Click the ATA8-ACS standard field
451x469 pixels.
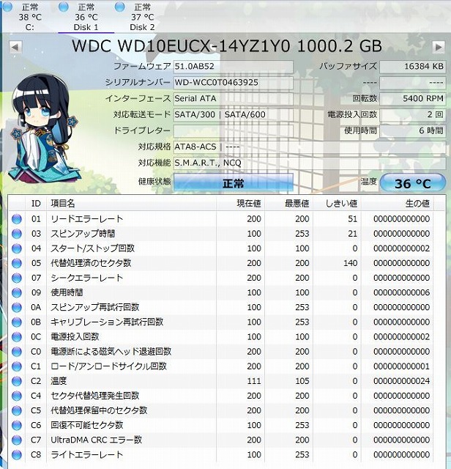[x=310, y=147]
